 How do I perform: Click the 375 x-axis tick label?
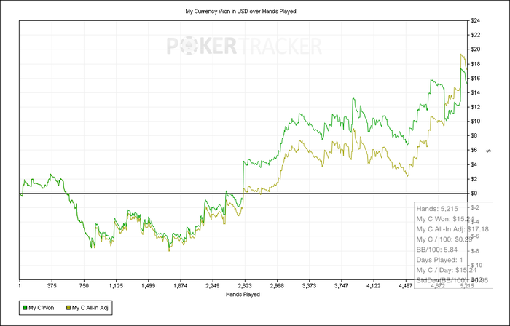[52, 286]
